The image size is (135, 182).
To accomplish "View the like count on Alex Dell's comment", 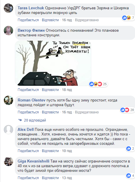I will pos(130,149).
